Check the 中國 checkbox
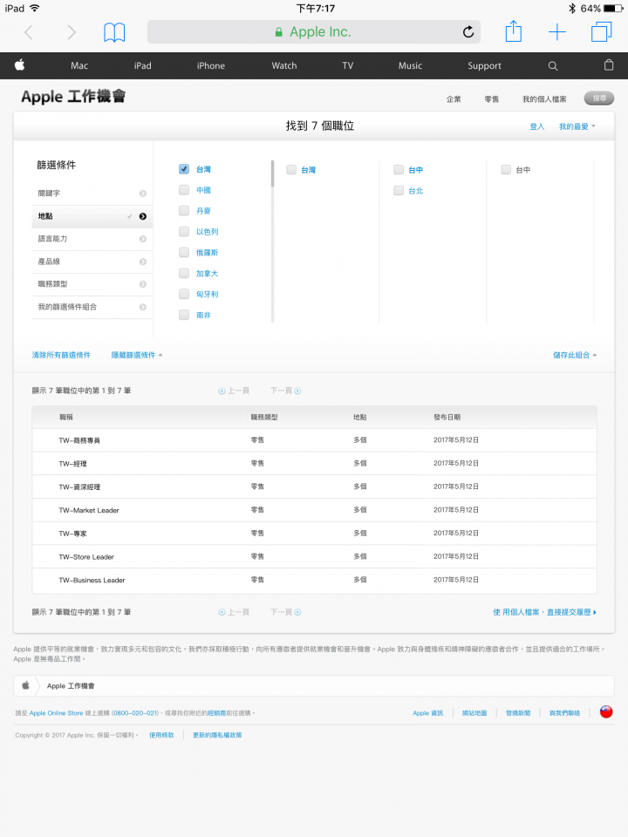Image resolution: width=628 pixels, height=837 pixels. pyautogui.click(x=184, y=189)
